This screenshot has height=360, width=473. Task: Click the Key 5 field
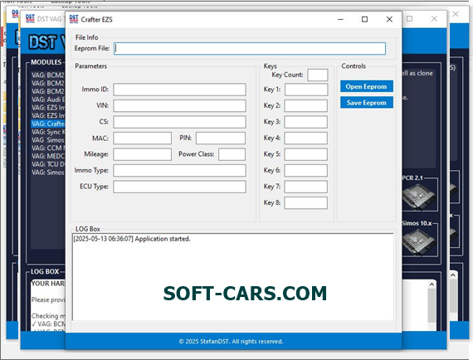[x=306, y=154]
